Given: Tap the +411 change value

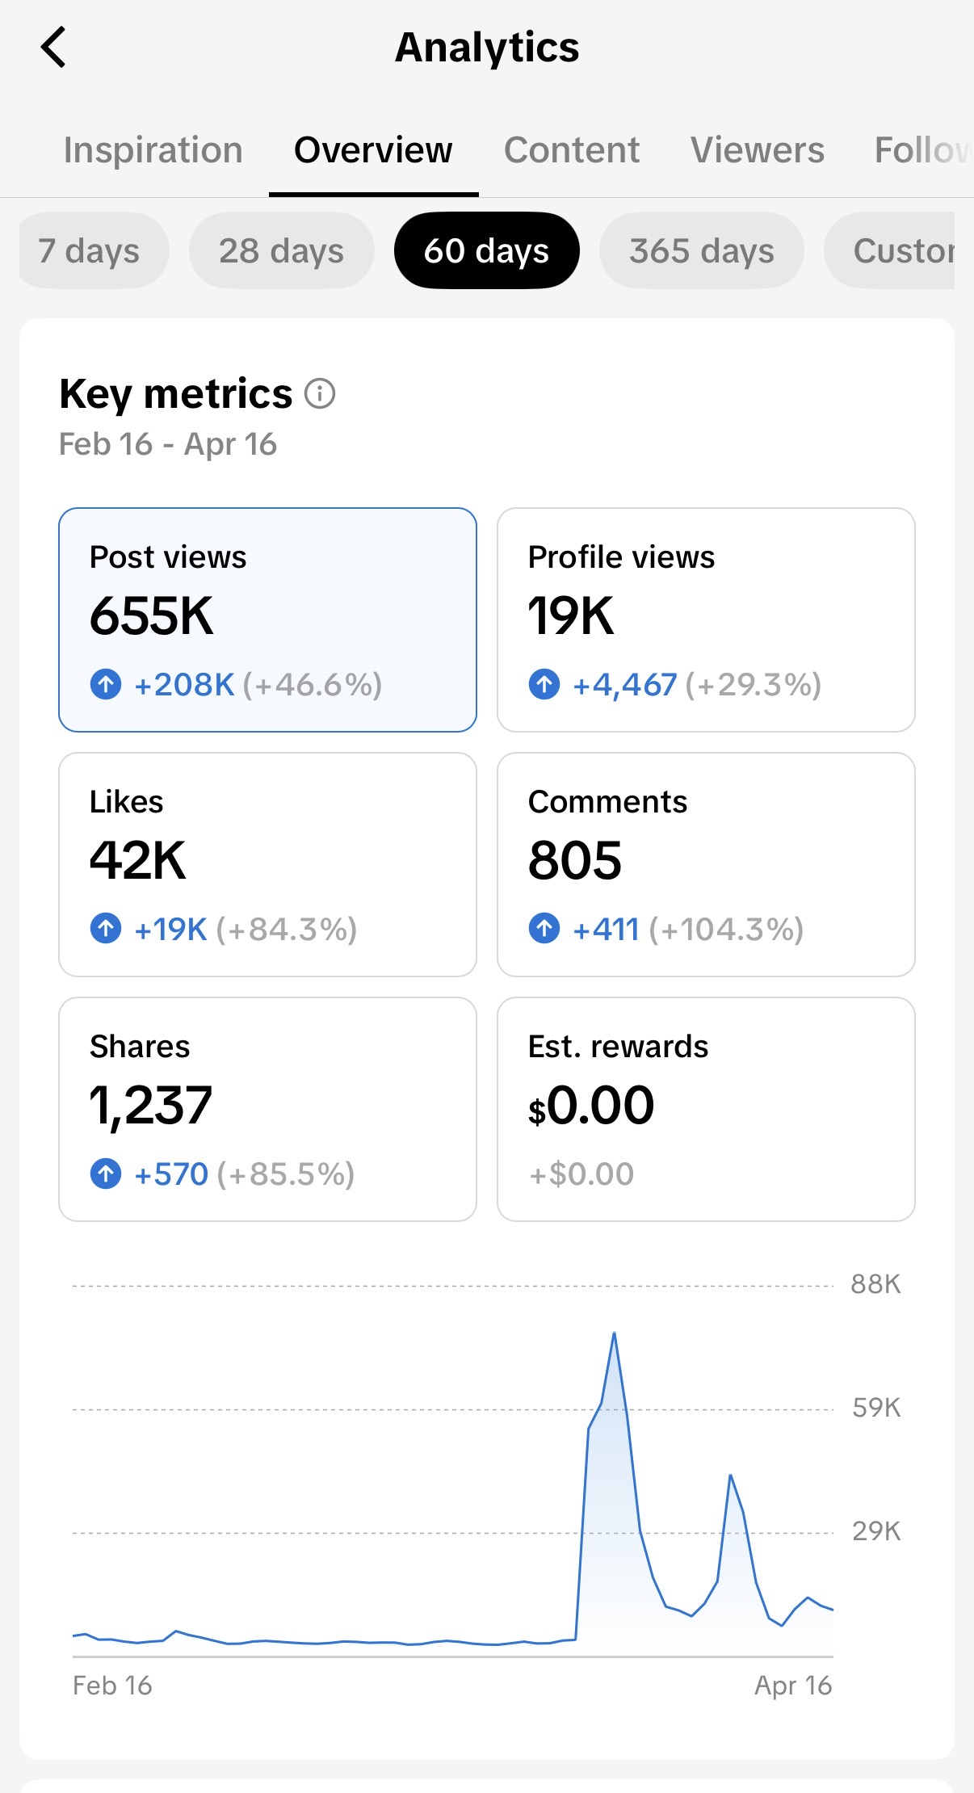Looking at the screenshot, I should point(606,929).
